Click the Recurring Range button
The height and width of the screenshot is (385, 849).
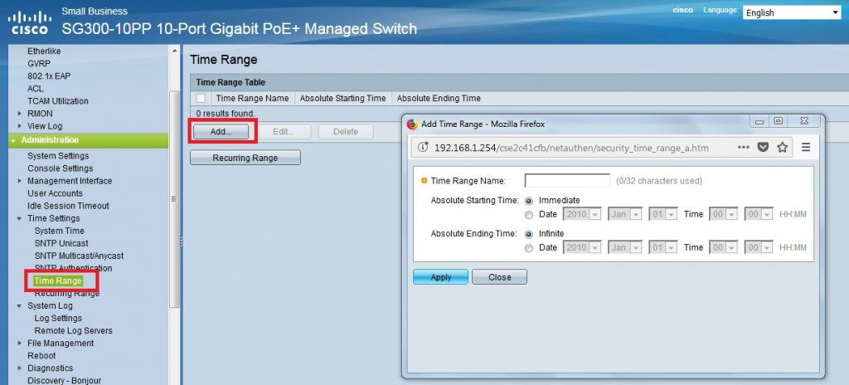[x=245, y=158]
